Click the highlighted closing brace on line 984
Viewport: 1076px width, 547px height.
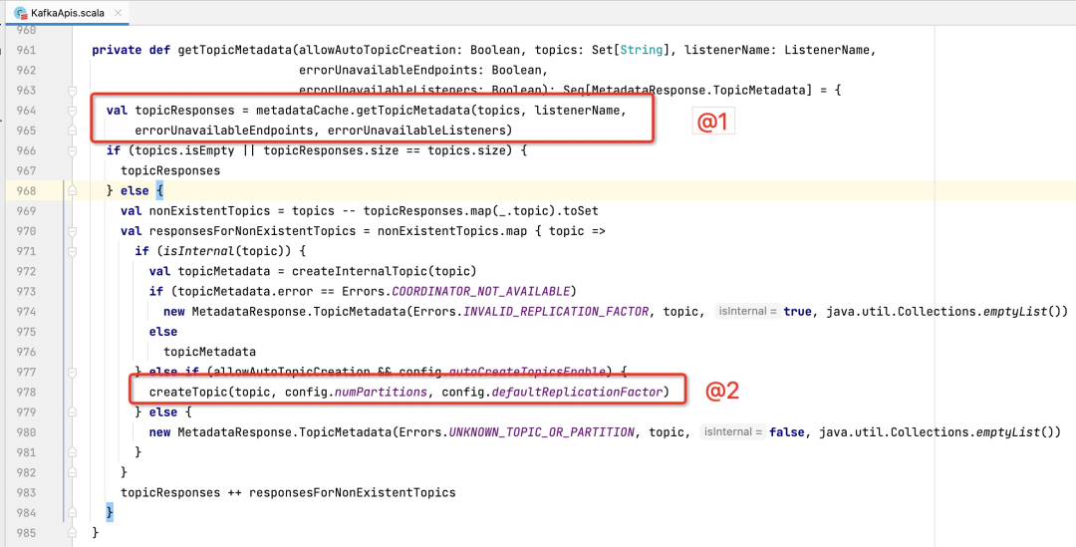pyautogui.click(x=110, y=513)
